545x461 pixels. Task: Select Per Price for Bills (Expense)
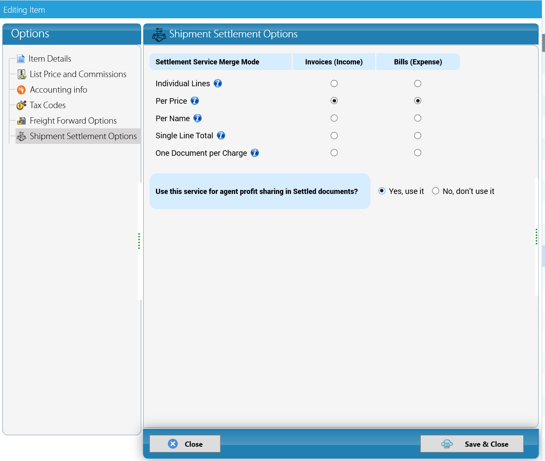pos(418,101)
